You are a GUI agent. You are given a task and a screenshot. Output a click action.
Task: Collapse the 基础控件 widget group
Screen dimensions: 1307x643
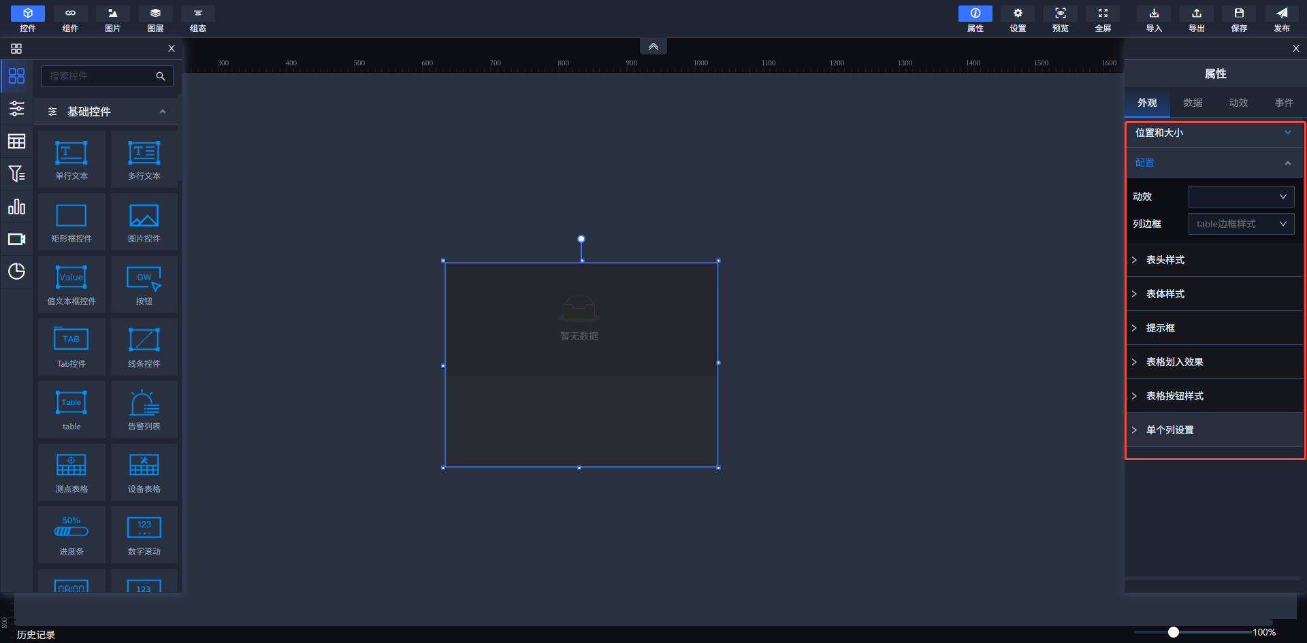pyautogui.click(x=163, y=112)
